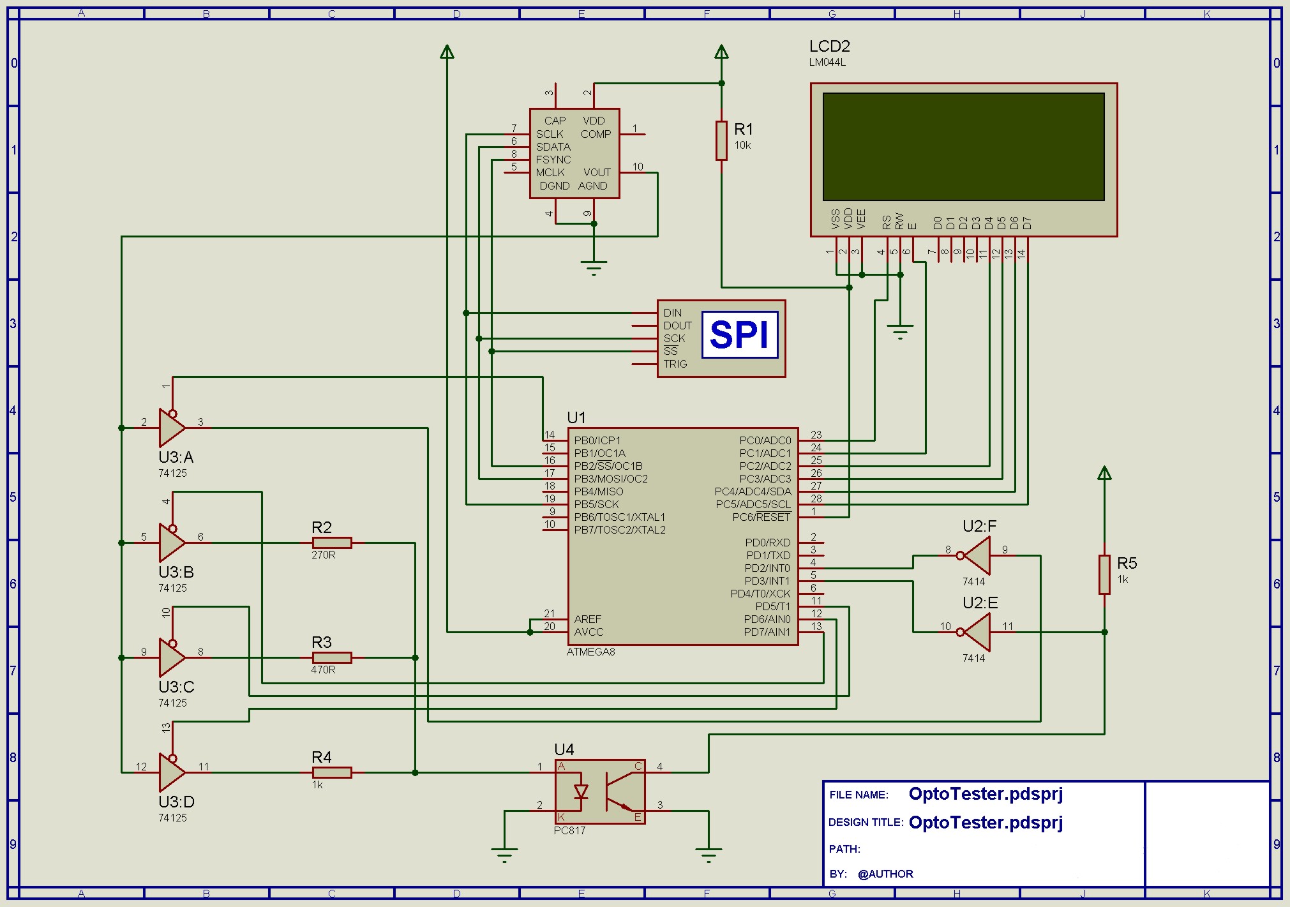Click the SPI debugger logo
The image size is (1290, 907).
(x=740, y=334)
